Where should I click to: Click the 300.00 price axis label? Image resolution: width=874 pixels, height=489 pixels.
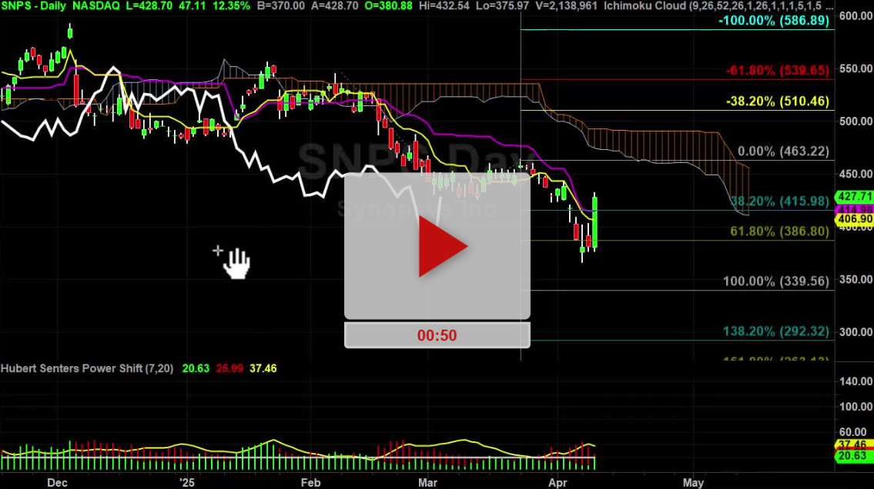[x=856, y=332]
